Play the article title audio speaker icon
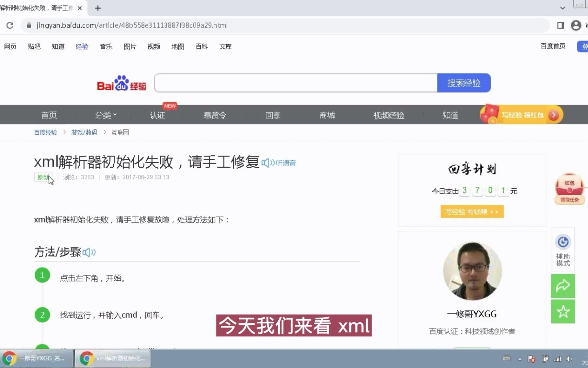 click(x=268, y=163)
